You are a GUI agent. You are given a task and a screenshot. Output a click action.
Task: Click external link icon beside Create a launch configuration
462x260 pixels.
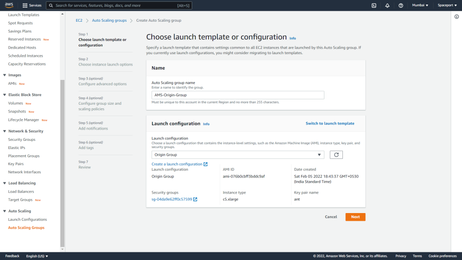click(205, 164)
